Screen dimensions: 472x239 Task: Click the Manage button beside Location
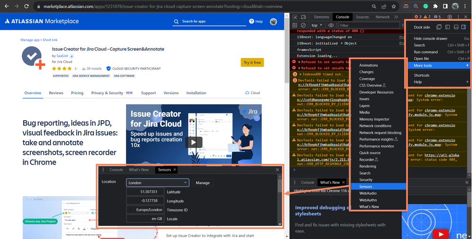click(203, 182)
